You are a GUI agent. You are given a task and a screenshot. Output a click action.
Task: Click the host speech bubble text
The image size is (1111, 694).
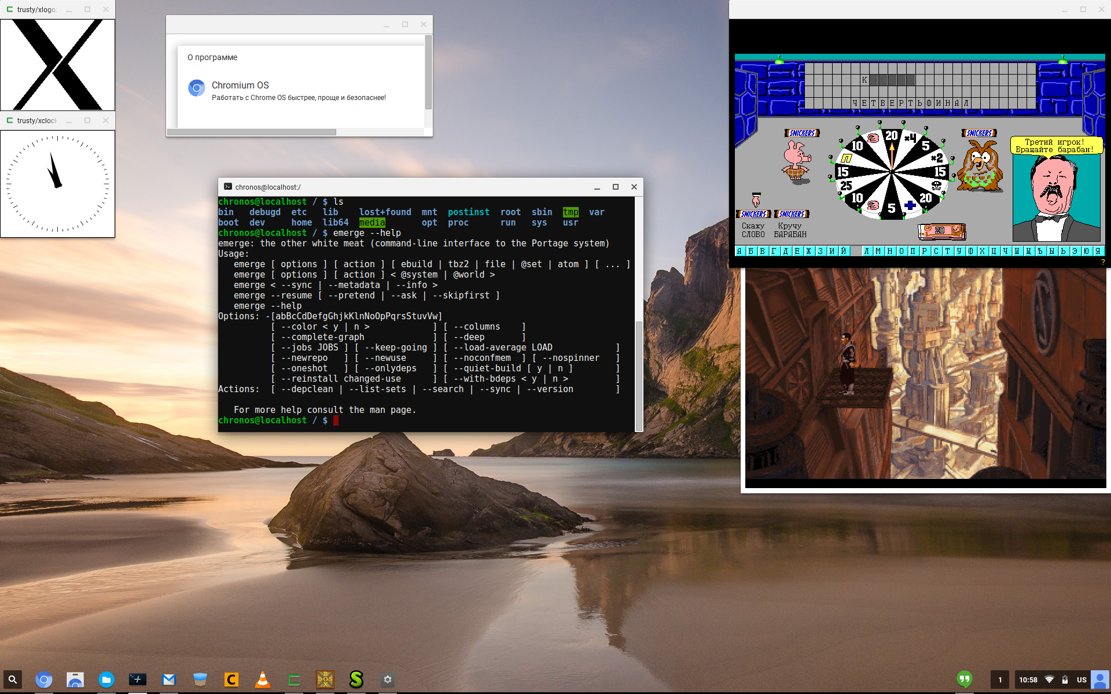pyautogui.click(x=1055, y=146)
